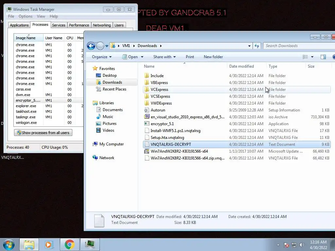Click the Refresh button next to address bar

coord(257,46)
